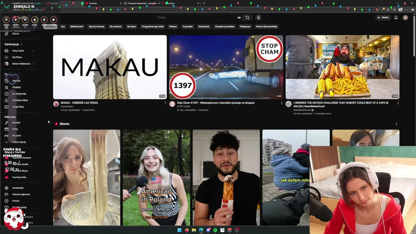Start voice search with the microphone
This screenshot has width=416, height=234.
[258, 18]
